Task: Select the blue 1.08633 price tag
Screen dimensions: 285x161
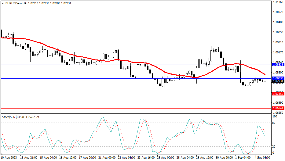Action: (278, 65)
